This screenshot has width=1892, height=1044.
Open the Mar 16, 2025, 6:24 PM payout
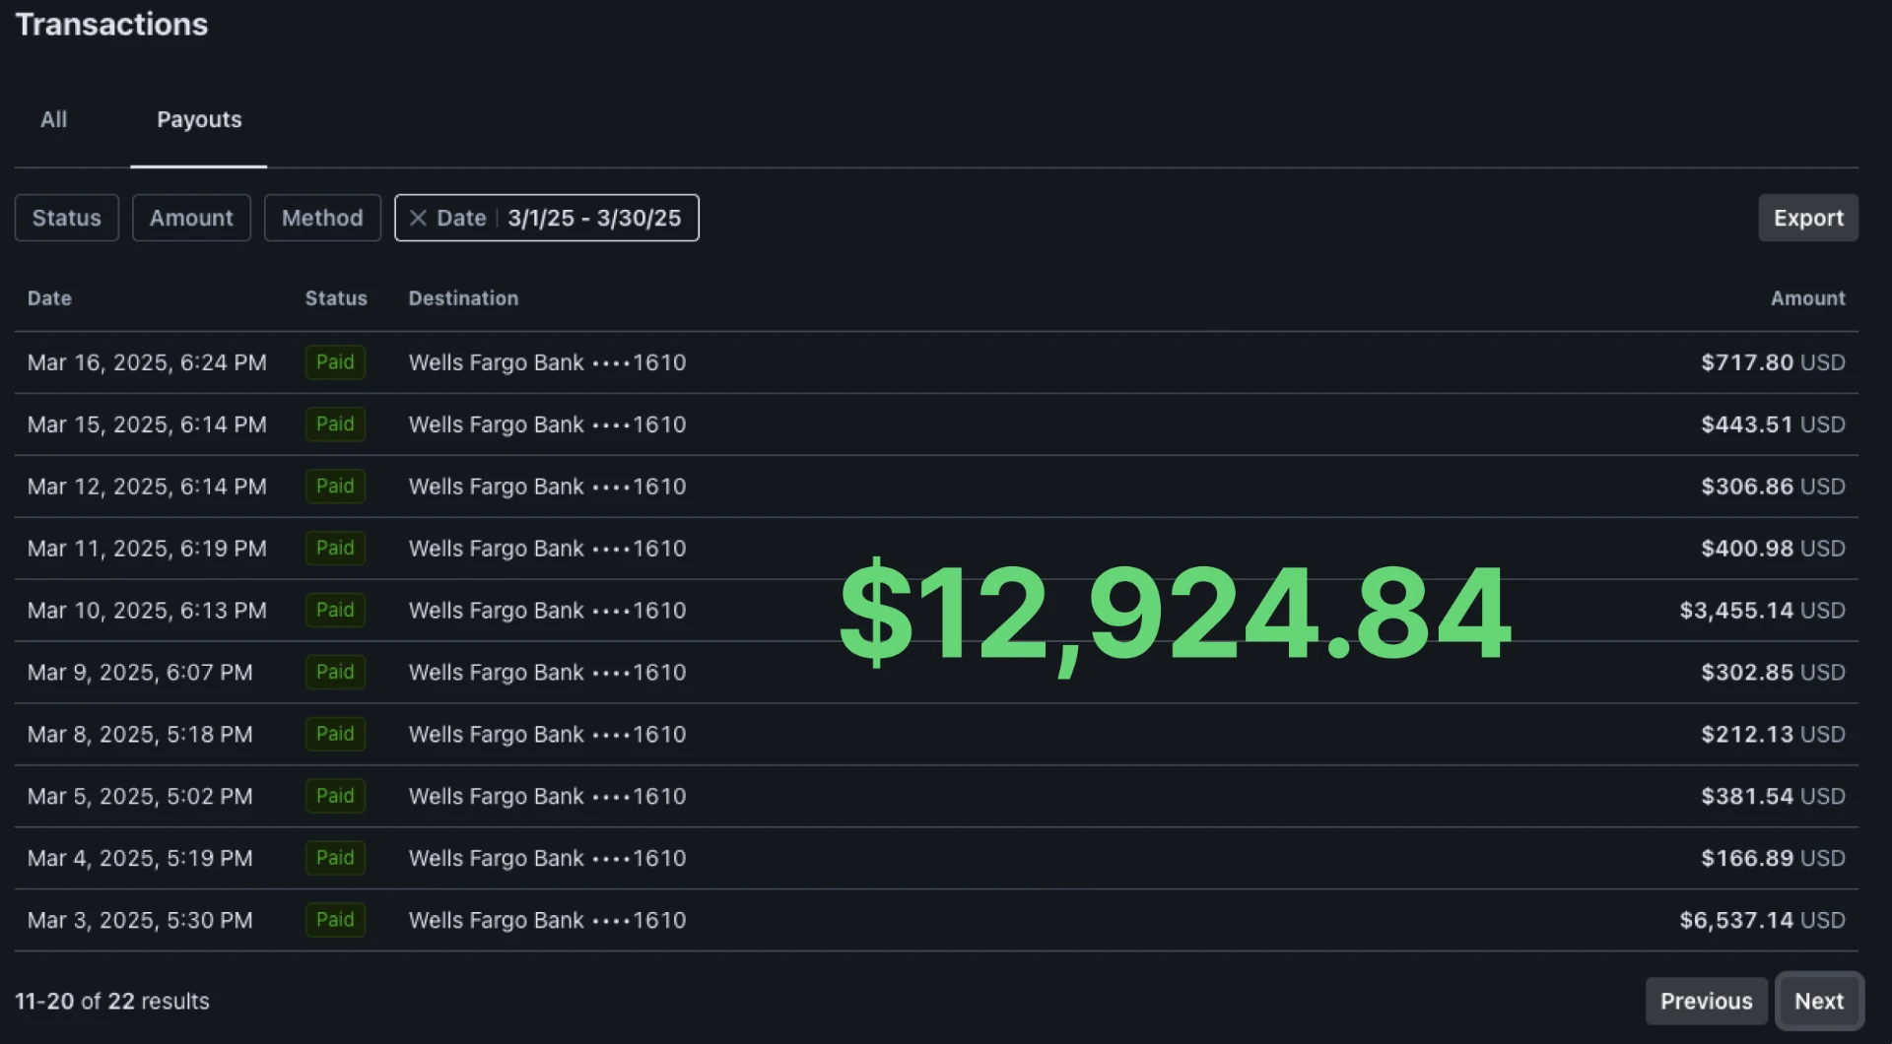pyautogui.click(x=936, y=362)
